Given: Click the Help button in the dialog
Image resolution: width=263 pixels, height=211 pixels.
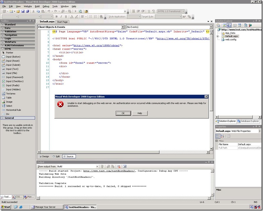Looking at the screenshot, I should pyautogui.click(x=140, y=113).
